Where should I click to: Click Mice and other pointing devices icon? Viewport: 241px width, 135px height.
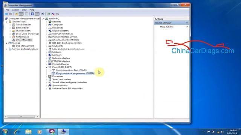tap(50, 49)
